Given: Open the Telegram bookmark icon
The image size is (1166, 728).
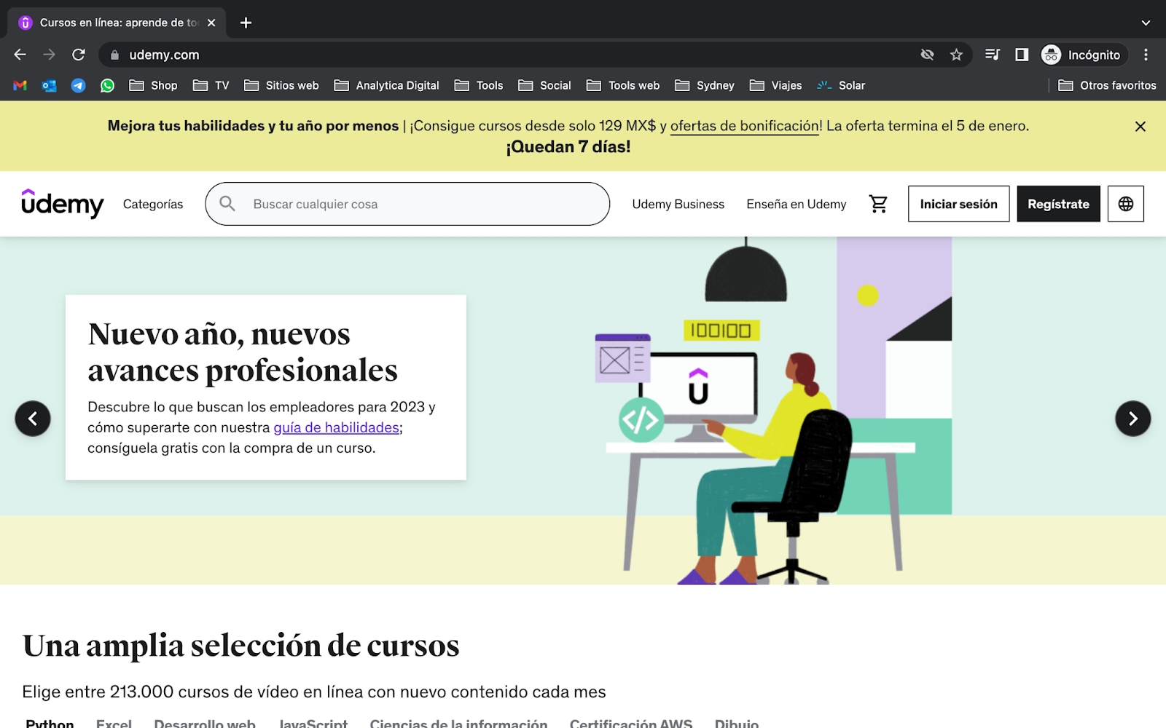Looking at the screenshot, I should click(79, 85).
